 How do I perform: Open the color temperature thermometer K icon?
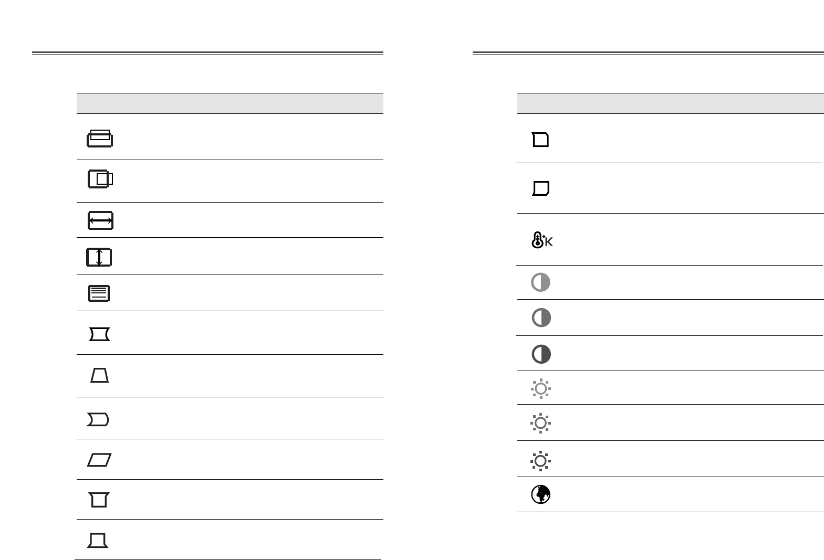[542, 240]
